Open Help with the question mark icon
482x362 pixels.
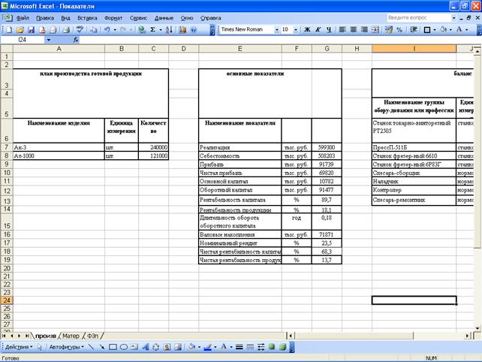(x=194, y=29)
